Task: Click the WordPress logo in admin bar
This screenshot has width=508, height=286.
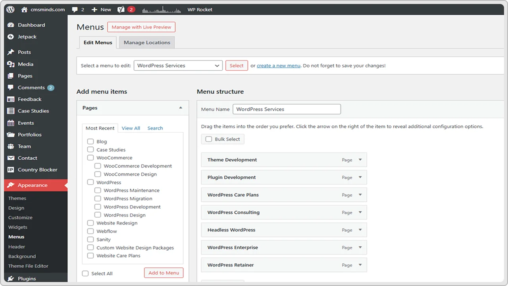Action: 10,10
